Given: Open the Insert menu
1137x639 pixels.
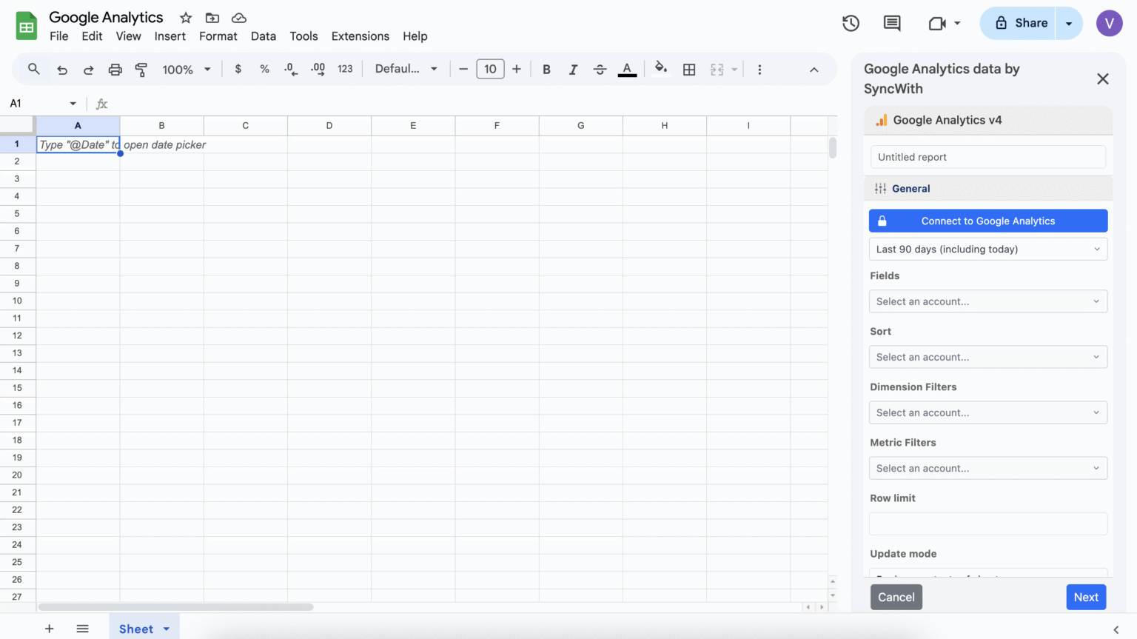Looking at the screenshot, I should 170,36.
